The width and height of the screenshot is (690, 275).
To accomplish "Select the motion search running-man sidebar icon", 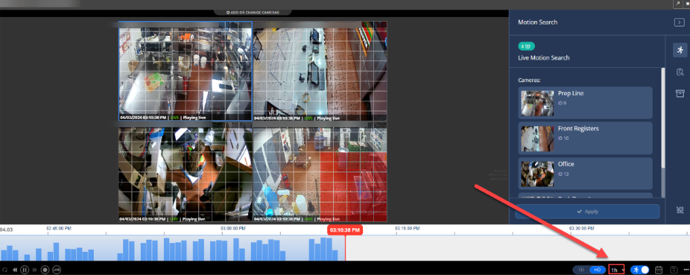I will click(679, 50).
